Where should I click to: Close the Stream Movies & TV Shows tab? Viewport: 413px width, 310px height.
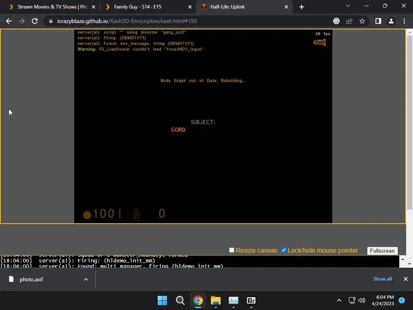(x=94, y=7)
